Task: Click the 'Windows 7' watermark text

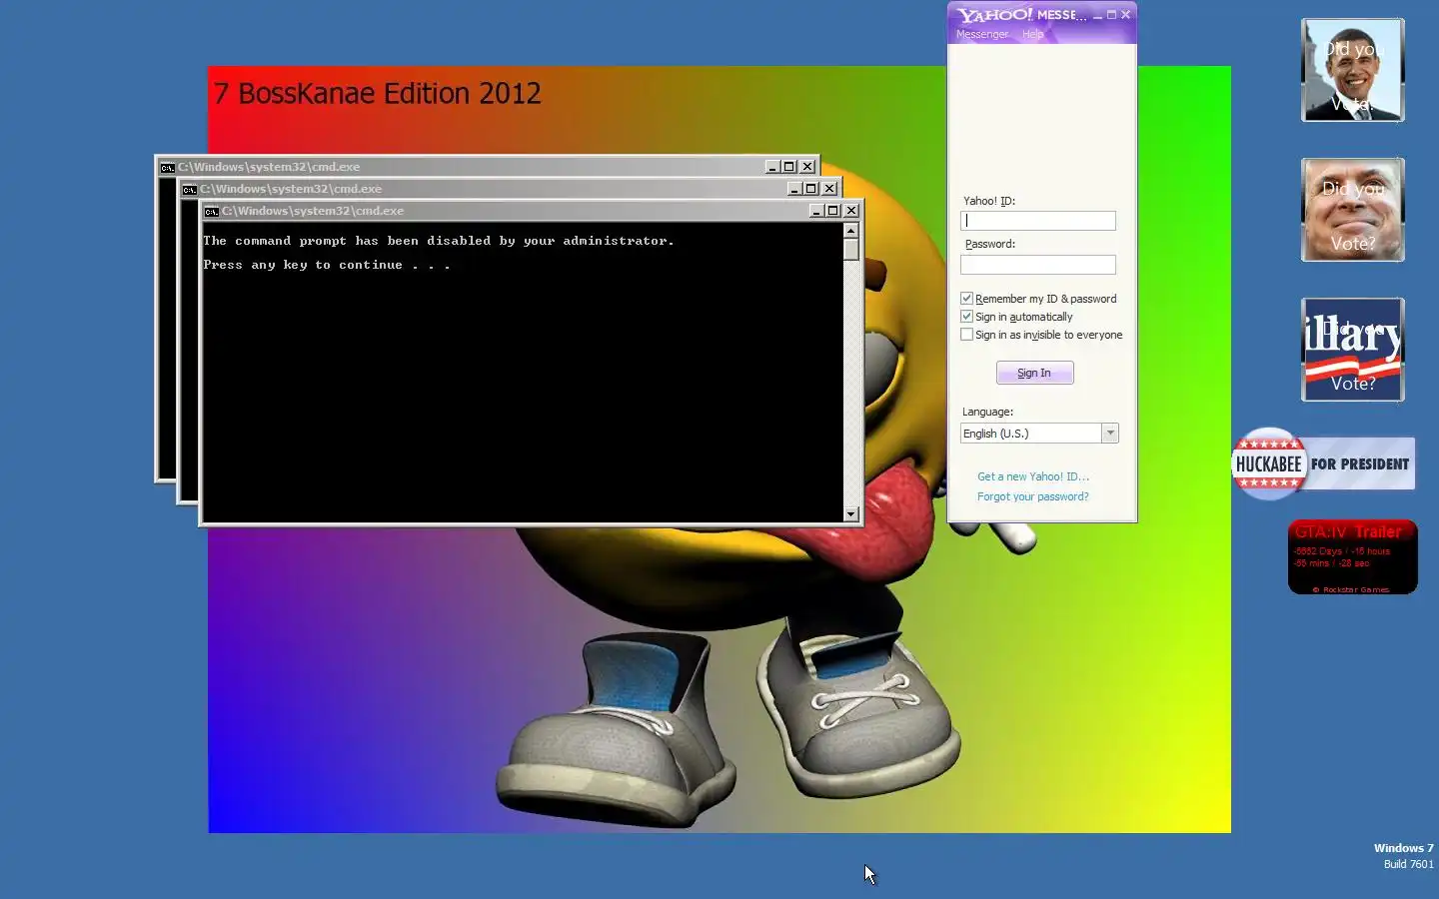Action: point(1403,848)
